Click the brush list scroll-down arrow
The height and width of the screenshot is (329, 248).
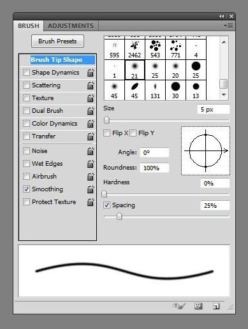224,95
